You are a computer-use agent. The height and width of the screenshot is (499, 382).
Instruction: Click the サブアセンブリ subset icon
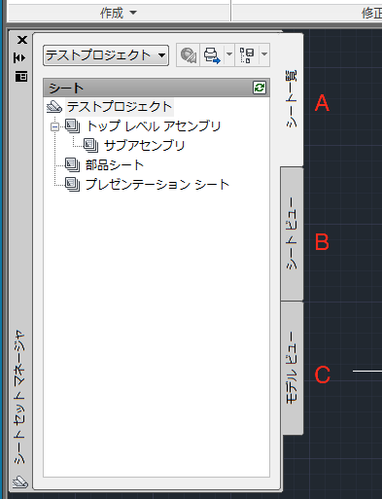(x=90, y=145)
